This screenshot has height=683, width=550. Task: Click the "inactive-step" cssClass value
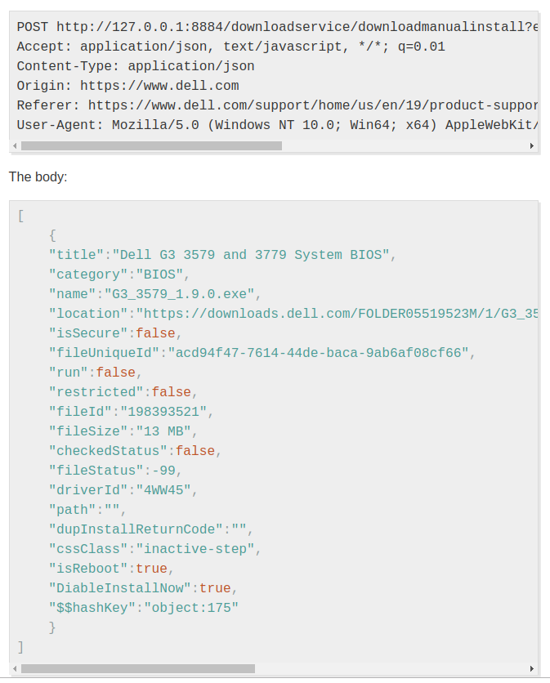(x=195, y=549)
